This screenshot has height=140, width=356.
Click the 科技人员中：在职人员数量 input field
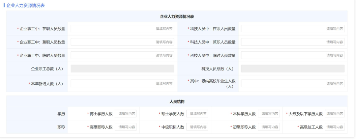(x=293, y=29)
